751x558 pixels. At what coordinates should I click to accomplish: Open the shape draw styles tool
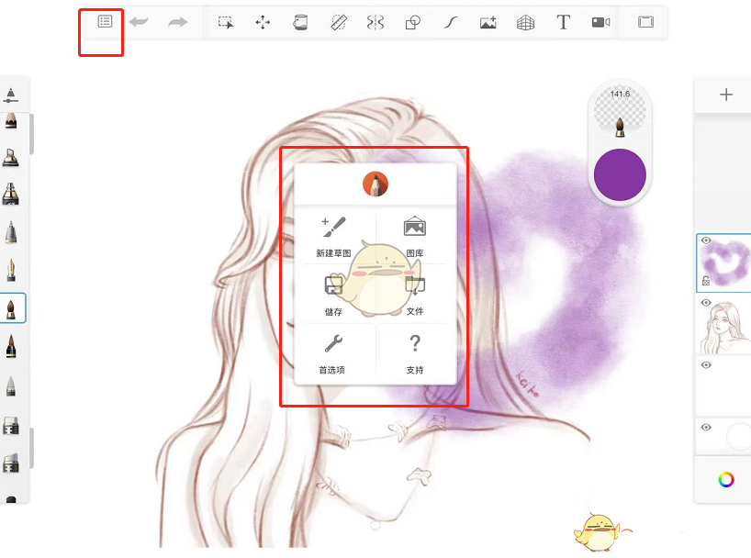[413, 22]
